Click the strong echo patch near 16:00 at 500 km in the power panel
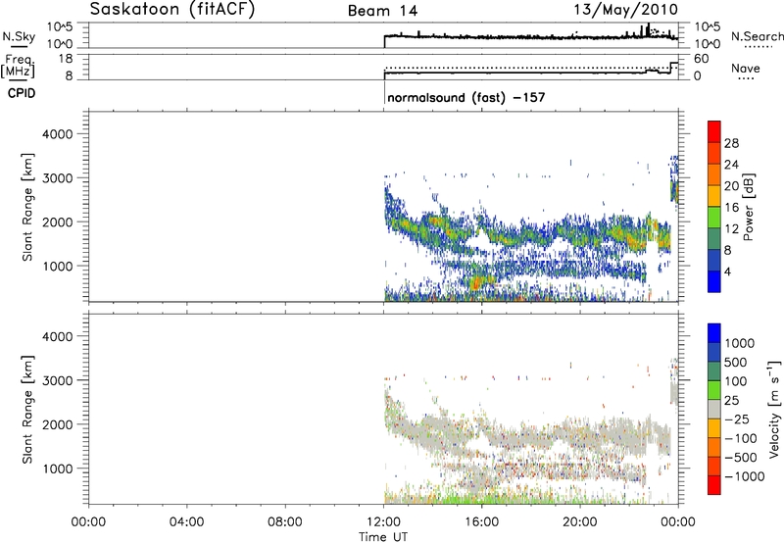The width and height of the screenshot is (784, 543). 479,283
